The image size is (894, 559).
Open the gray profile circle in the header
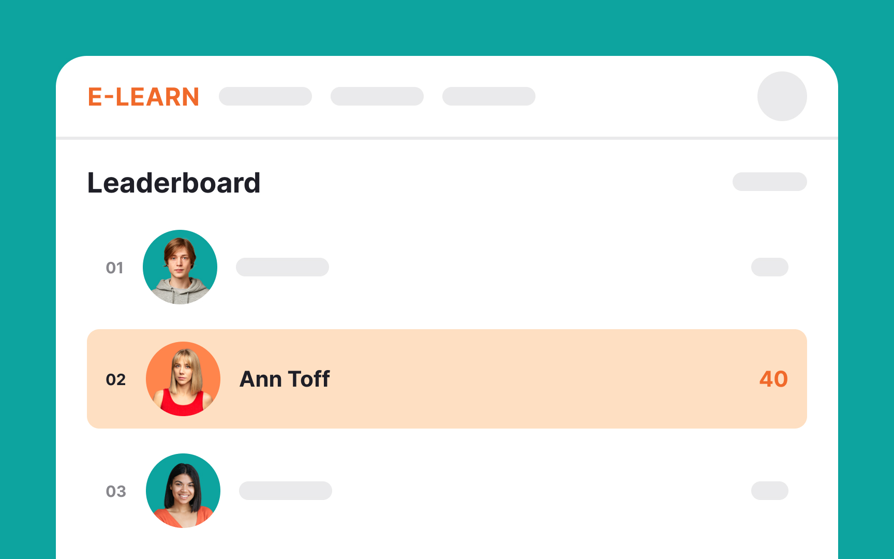(x=782, y=96)
